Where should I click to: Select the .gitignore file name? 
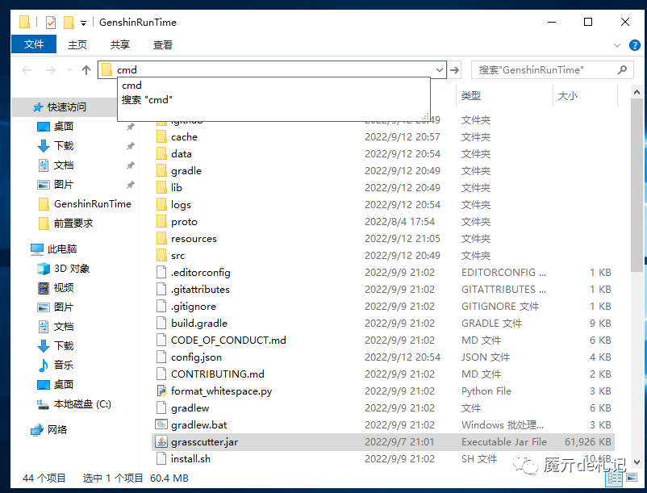pos(194,307)
